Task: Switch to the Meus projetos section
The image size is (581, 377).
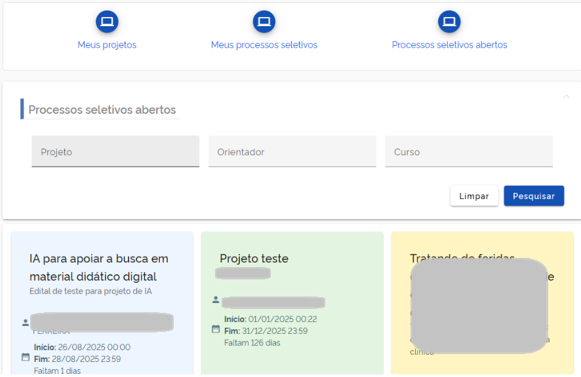Action: (x=107, y=45)
